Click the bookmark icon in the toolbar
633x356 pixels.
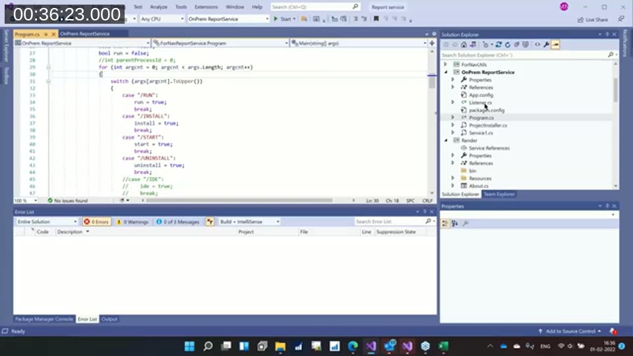tap(376, 18)
